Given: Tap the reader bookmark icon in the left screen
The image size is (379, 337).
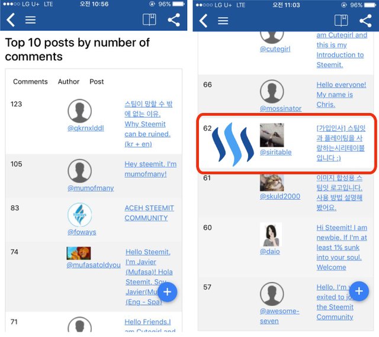Looking at the screenshot, I should (x=149, y=20).
